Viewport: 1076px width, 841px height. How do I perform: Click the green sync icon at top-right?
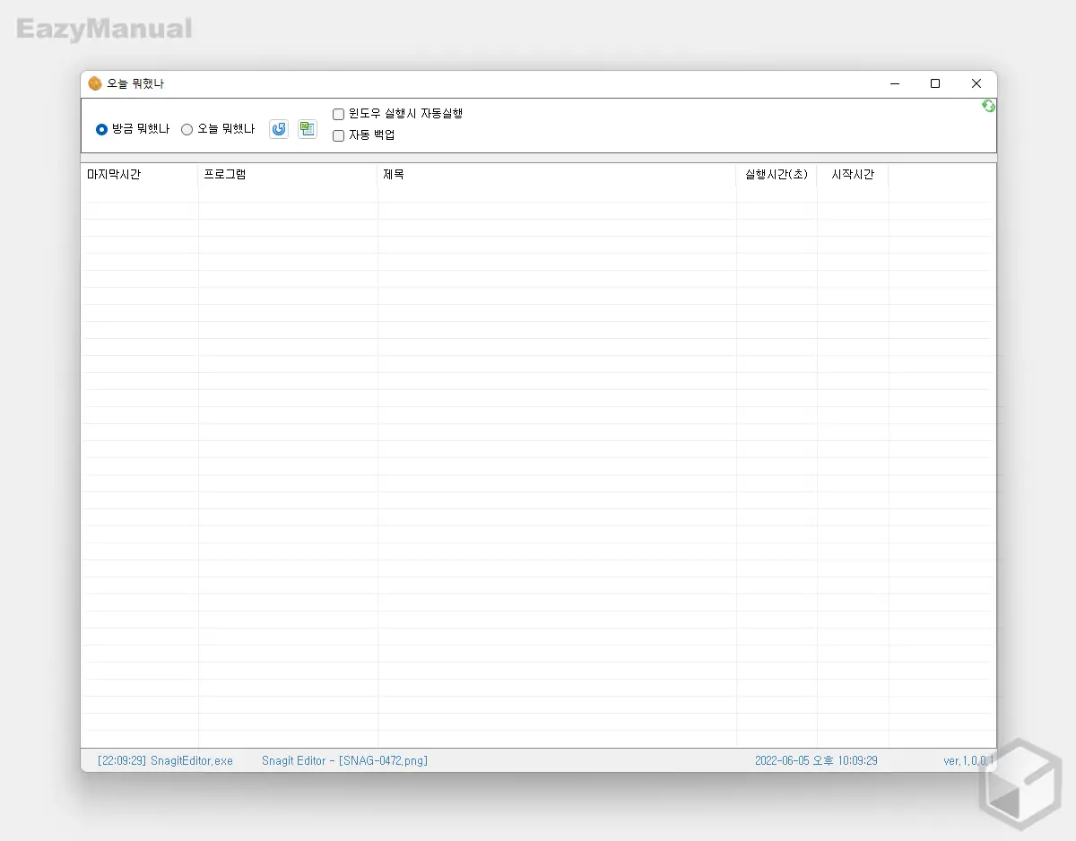[988, 107]
